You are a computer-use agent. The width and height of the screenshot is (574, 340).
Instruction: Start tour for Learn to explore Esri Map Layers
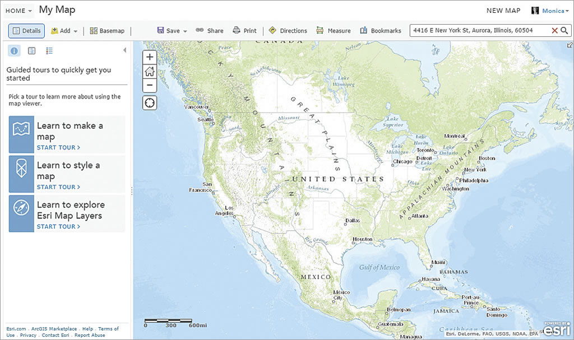58,226
